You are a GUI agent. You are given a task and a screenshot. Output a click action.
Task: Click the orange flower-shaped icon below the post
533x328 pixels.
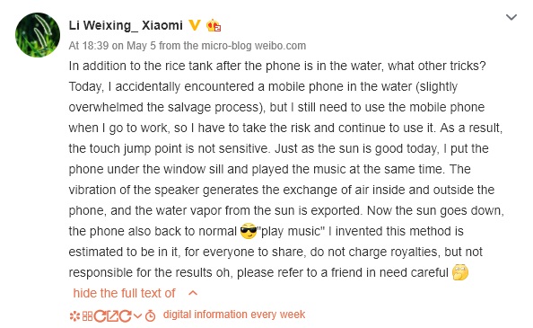point(74,316)
